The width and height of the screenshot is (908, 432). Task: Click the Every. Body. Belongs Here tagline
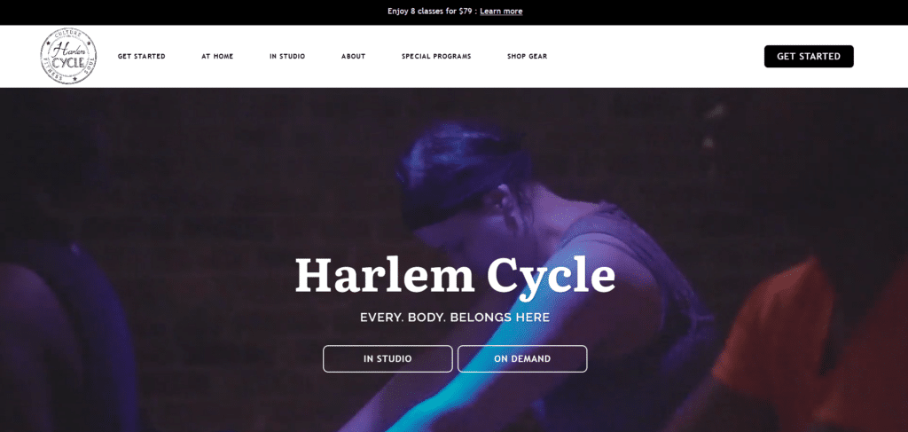point(455,318)
